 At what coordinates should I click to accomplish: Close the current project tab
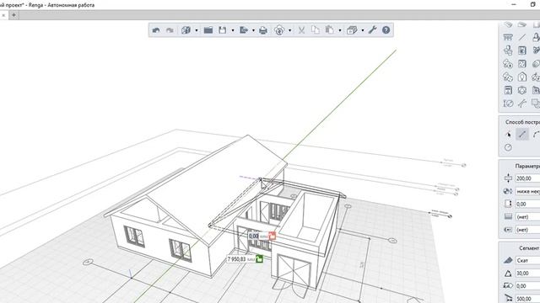tap(3, 15)
